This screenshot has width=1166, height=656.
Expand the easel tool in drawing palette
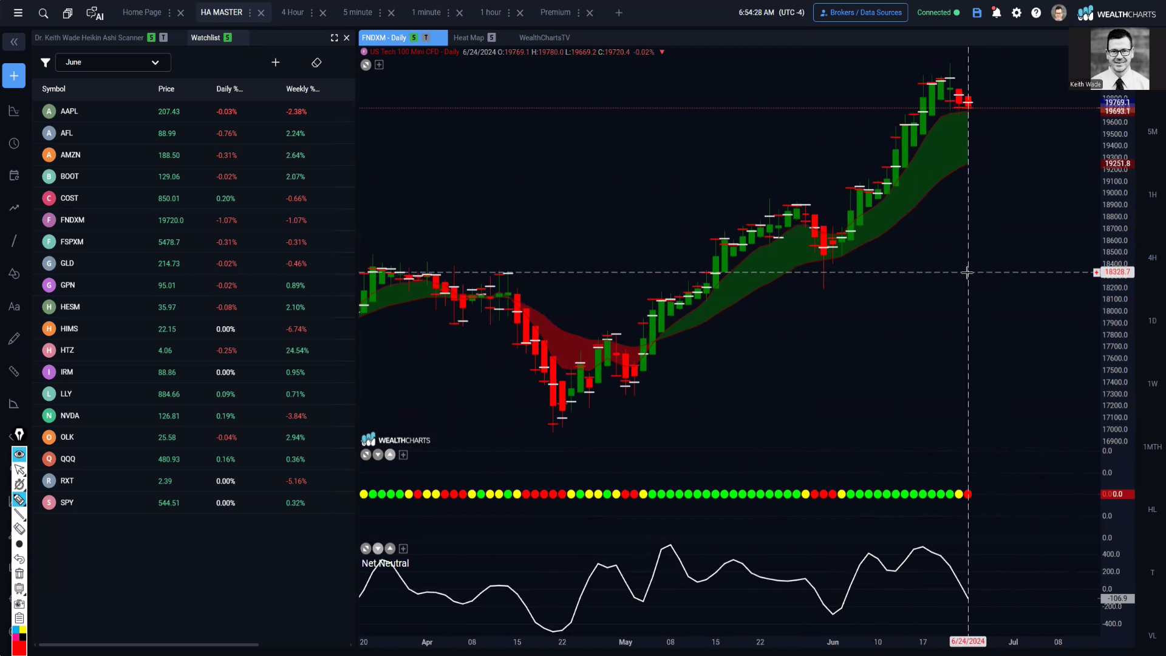click(x=19, y=589)
